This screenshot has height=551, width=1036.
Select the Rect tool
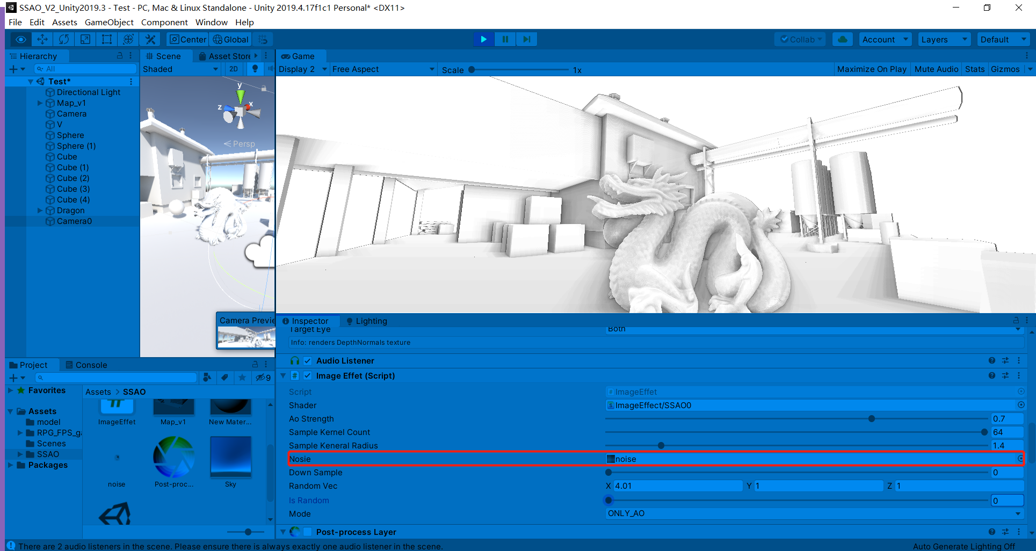pos(107,39)
